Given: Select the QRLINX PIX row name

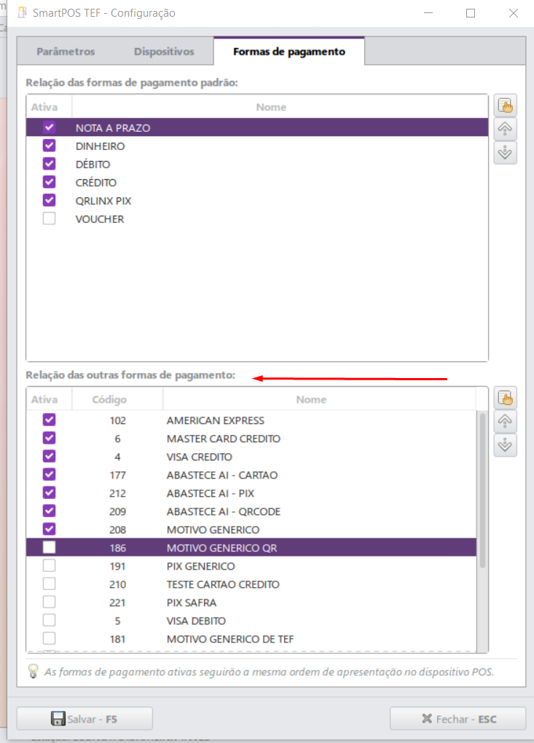Looking at the screenshot, I should coord(103,201).
